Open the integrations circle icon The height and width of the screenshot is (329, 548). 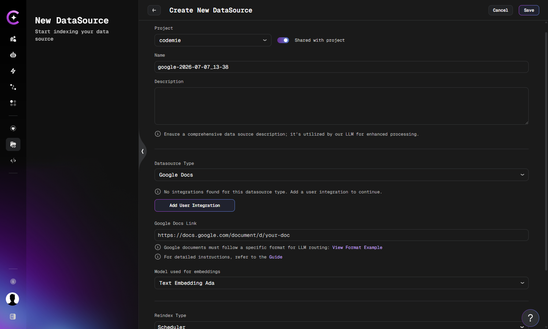click(13, 128)
